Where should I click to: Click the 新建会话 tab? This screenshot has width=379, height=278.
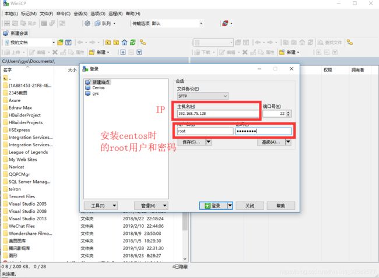point(16,33)
